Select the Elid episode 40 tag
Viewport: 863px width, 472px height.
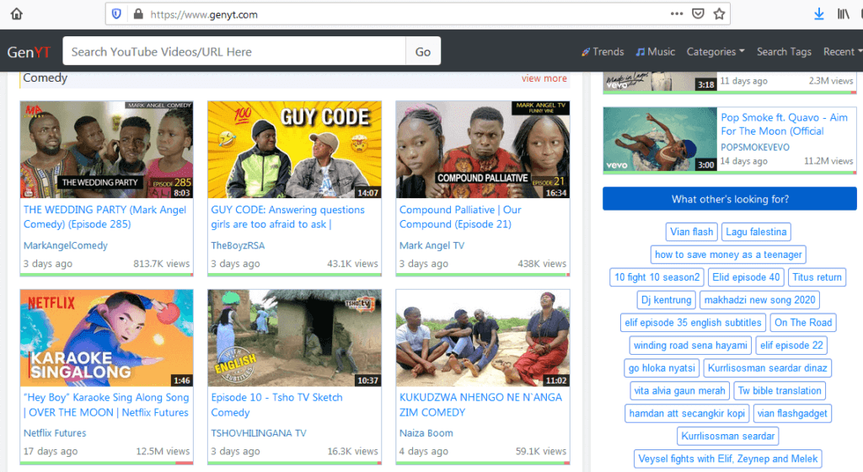tap(746, 276)
